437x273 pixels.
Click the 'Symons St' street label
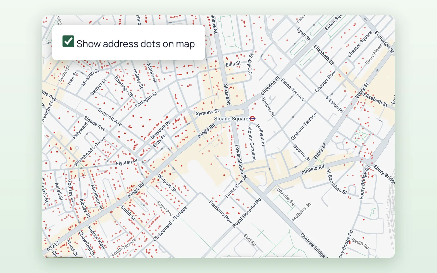(207, 112)
